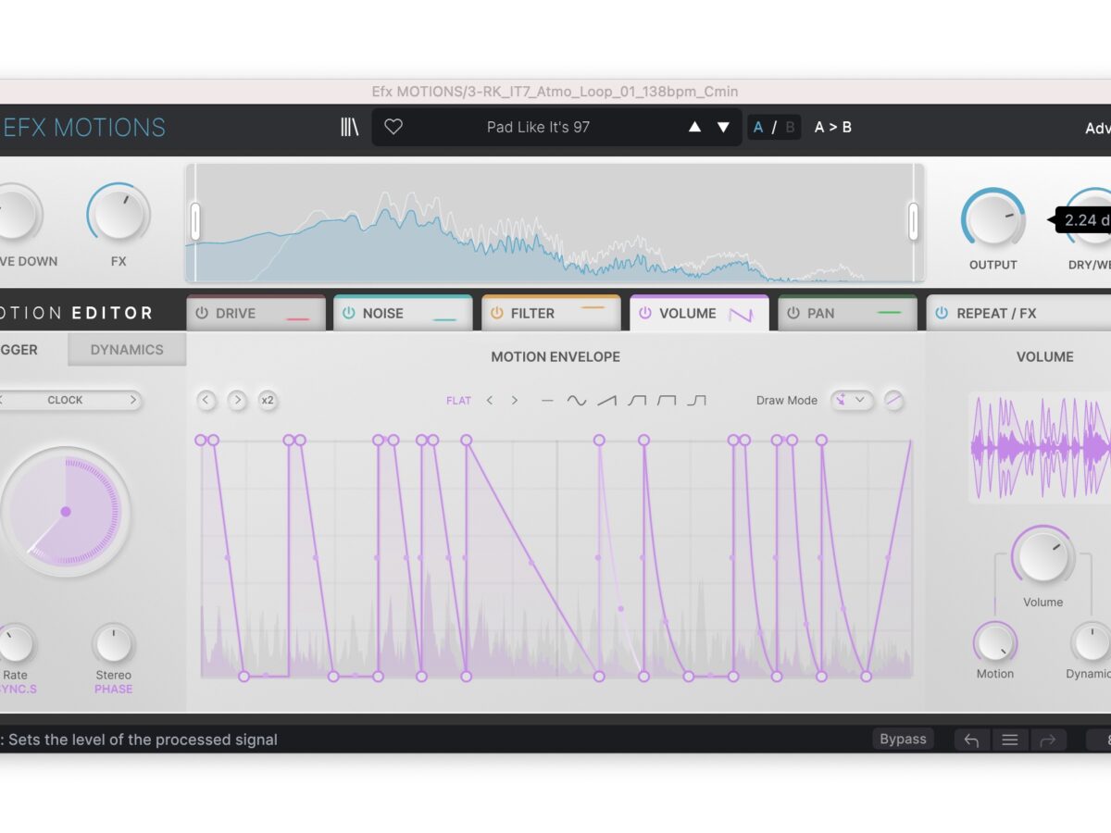Image resolution: width=1111 pixels, height=833 pixels.
Task: Switch to the REPEAT / FX tab
Action: pos(1018,314)
